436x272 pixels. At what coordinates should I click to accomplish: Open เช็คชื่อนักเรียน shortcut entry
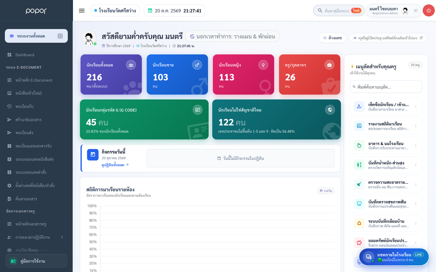(x=386, y=107)
